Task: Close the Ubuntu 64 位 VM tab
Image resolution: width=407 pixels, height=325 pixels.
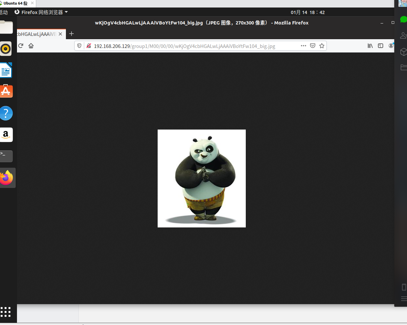Action: [32, 3]
